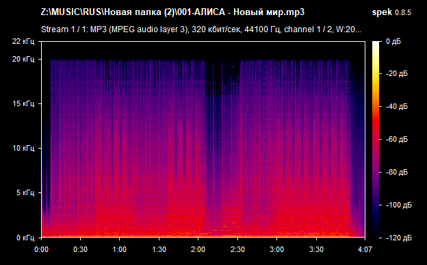Screen dimensions: 427x265
Task: Click the '3:30' time axis label
Action: 316,249
